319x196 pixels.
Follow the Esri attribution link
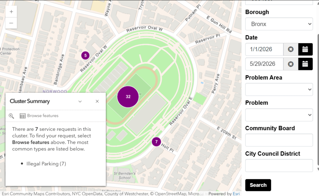click(x=236, y=194)
